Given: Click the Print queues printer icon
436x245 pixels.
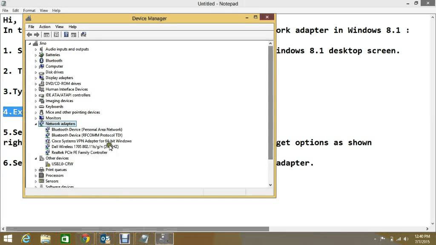Looking at the screenshot, I should (41, 170).
